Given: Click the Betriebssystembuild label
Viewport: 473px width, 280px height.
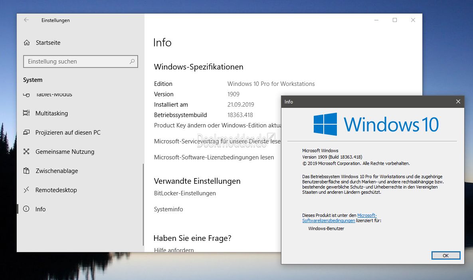Looking at the screenshot, I should [180, 115].
